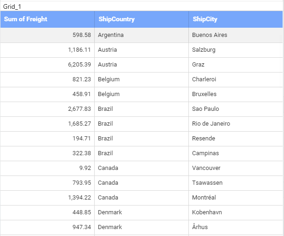The image size is (284, 236).
Task: Select the Grid_1 title label
Action: coord(12,6)
